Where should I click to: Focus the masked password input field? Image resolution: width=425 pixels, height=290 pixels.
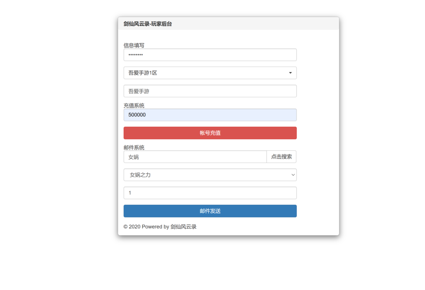pos(210,55)
